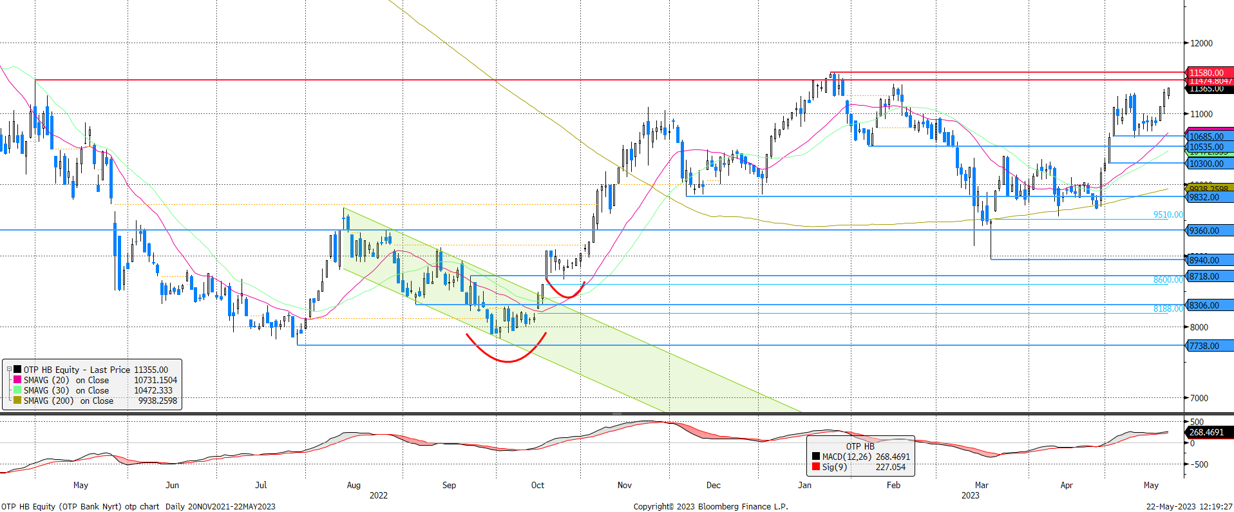This screenshot has height=512, width=1234.
Task: Click the magenta SMAVG (20) legend swatch
Action: point(17,380)
